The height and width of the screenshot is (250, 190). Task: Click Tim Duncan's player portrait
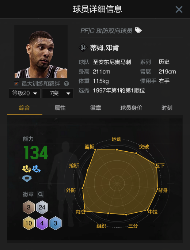(41, 51)
